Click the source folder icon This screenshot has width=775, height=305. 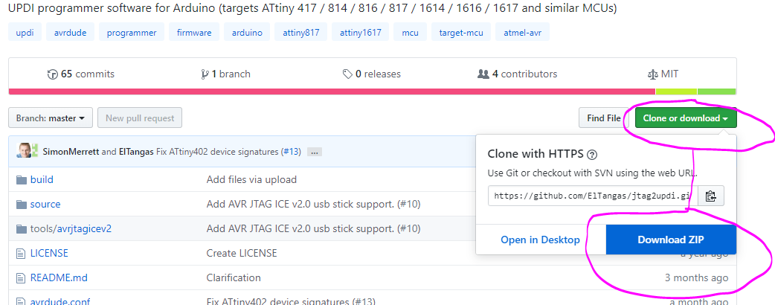point(21,204)
